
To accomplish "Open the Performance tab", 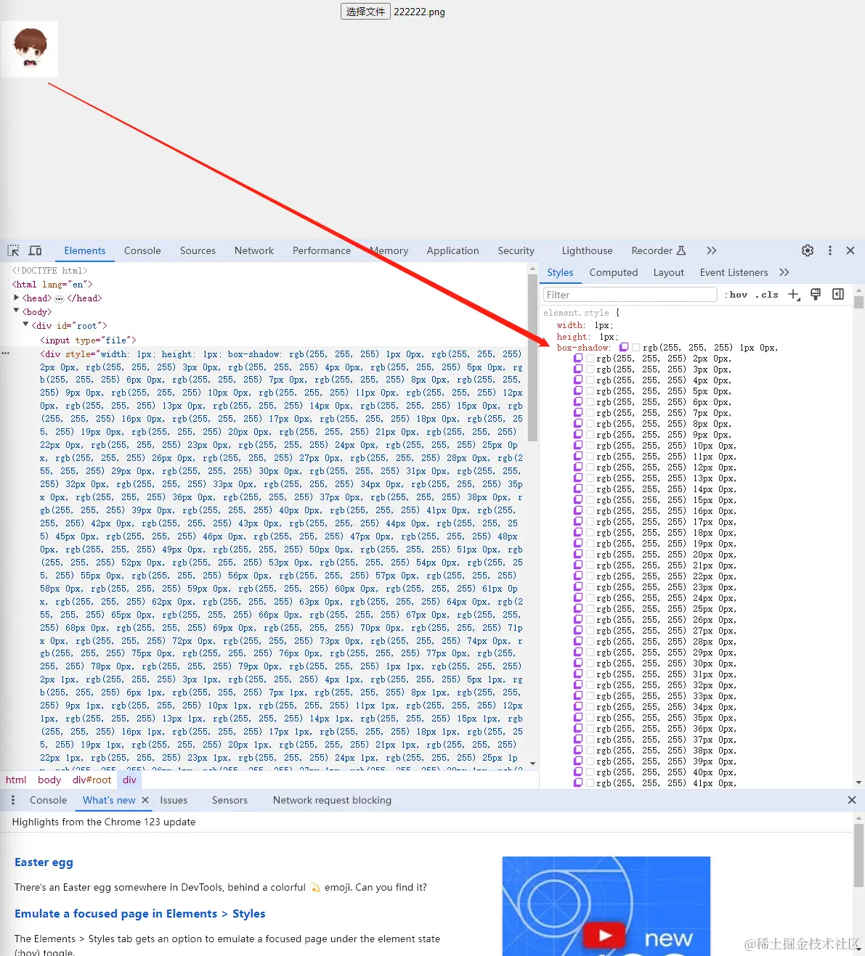I will coord(322,250).
